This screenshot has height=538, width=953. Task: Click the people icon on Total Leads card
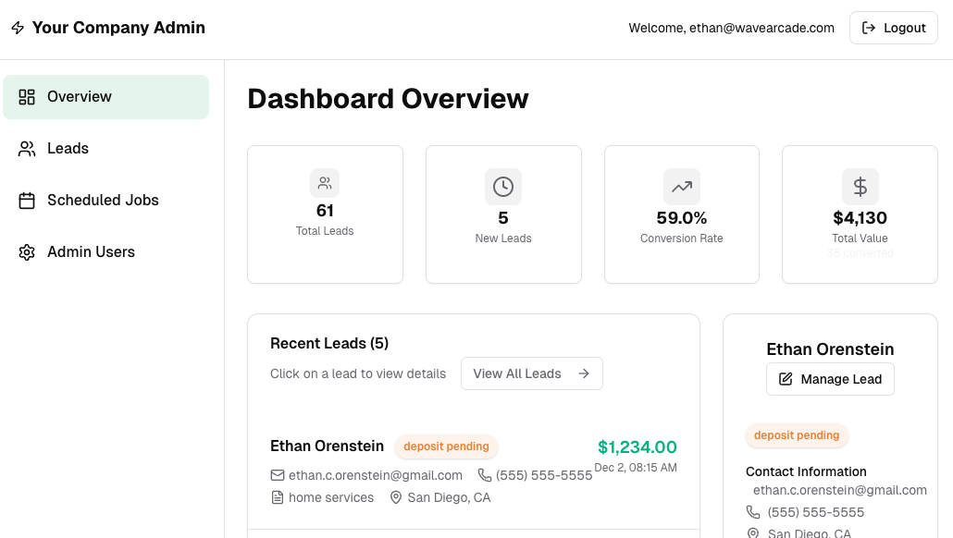pyautogui.click(x=325, y=182)
